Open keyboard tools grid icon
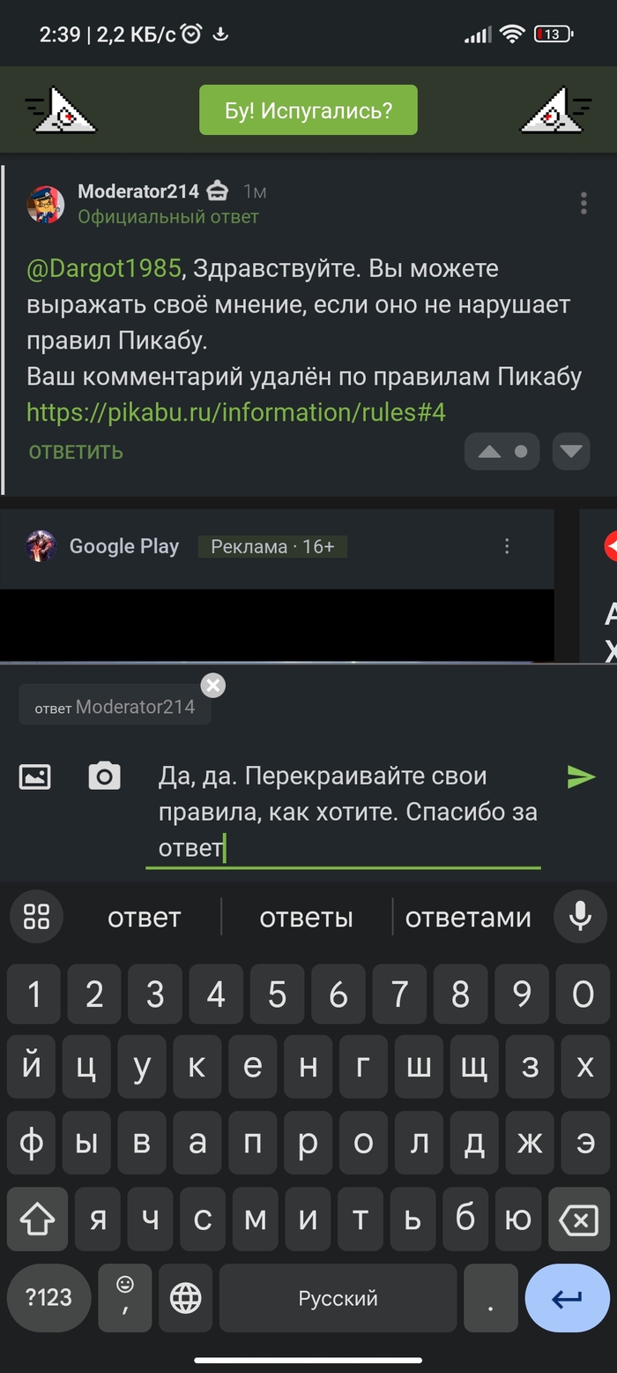 point(36,917)
